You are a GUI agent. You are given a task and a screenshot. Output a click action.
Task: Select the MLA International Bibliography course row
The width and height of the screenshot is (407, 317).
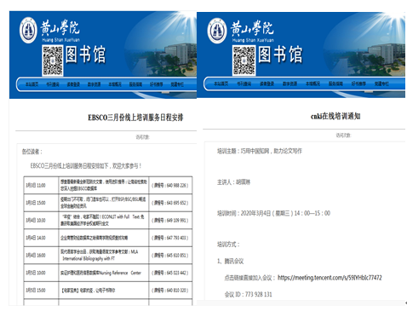coord(108,255)
